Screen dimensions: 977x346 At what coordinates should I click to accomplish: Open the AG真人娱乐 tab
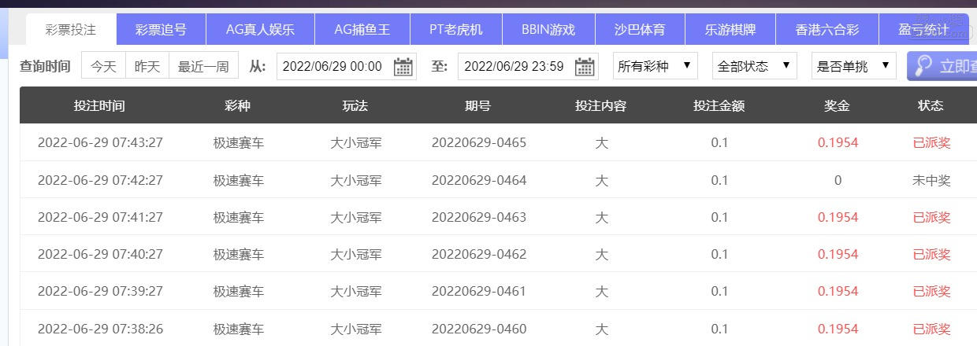260,30
